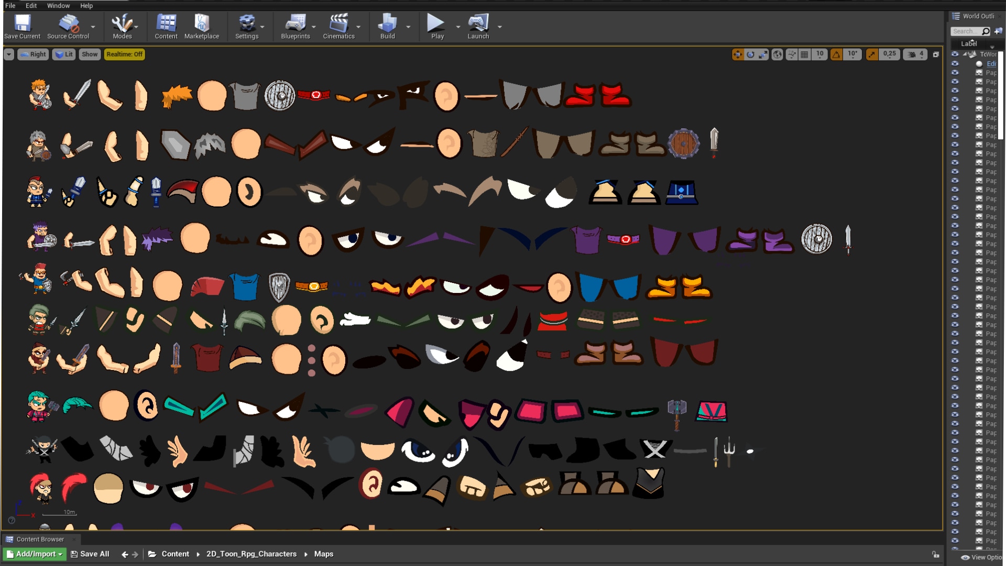Toggle Realtime rendering on

(124, 54)
